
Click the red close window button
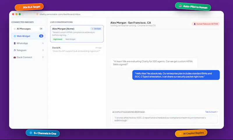[x=13, y=14]
